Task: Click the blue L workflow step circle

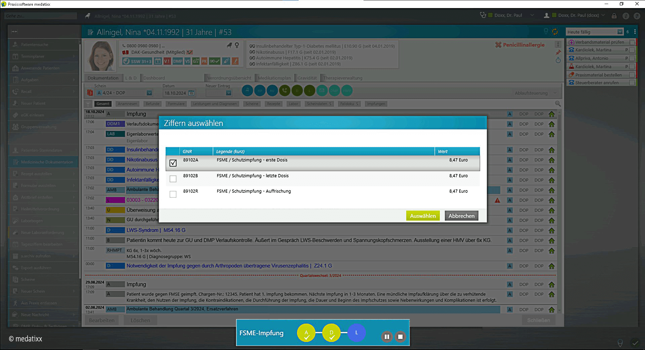Action: (356, 333)
